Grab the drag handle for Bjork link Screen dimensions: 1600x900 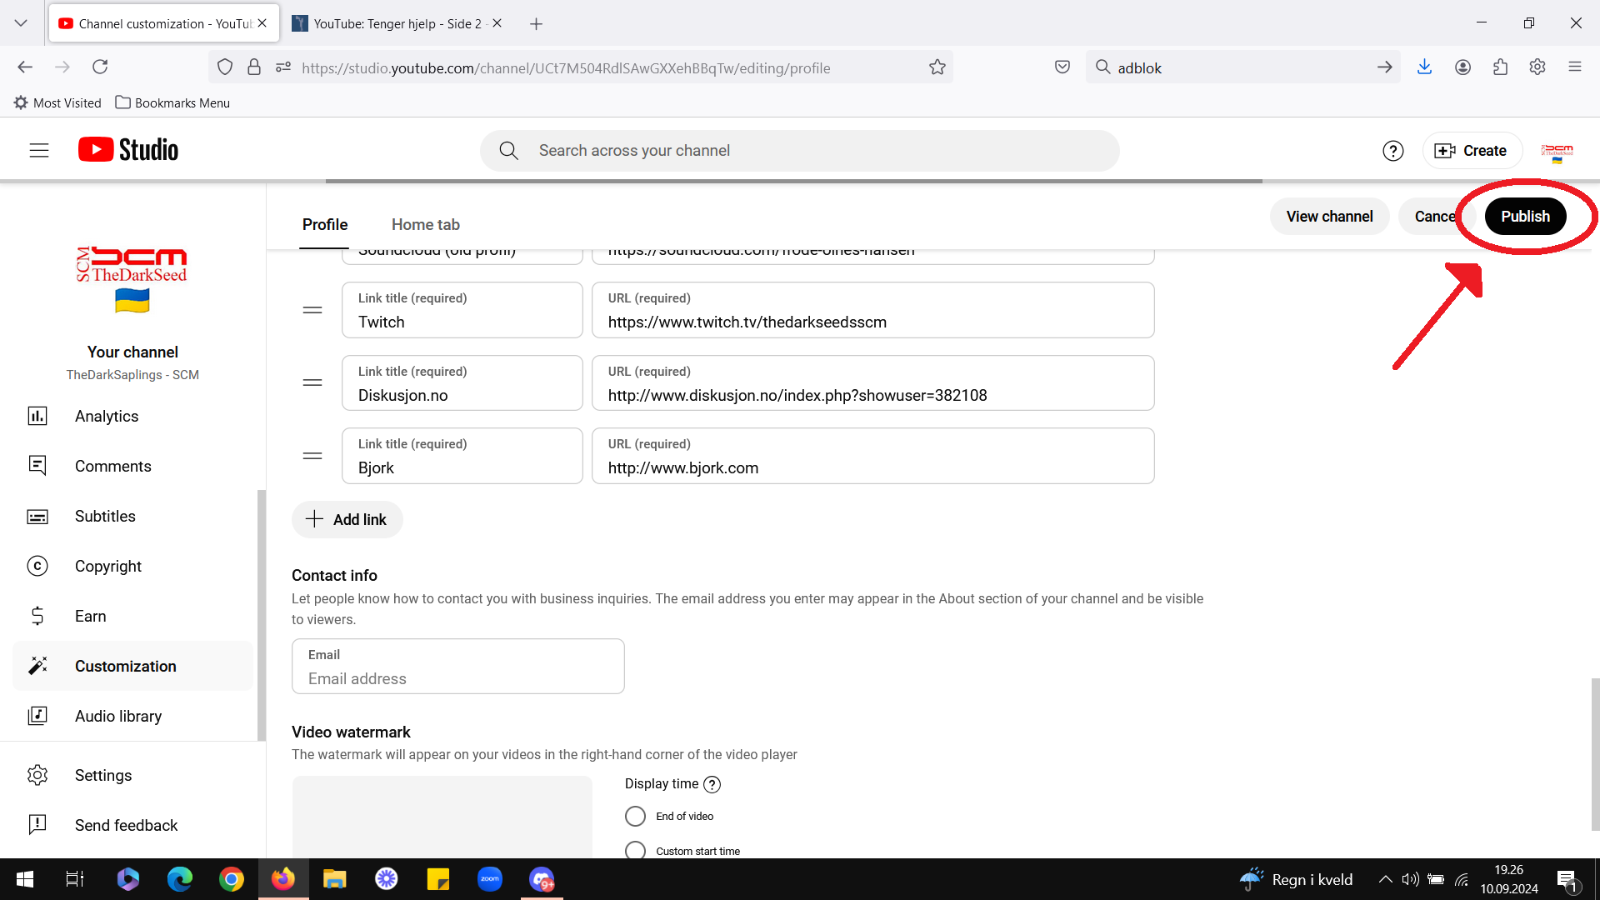[312, 456]
